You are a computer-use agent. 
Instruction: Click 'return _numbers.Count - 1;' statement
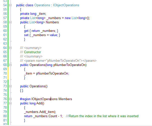coord(43,116)
